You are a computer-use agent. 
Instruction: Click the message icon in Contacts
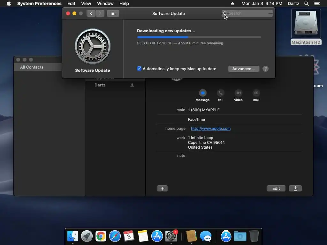[202, 93]
